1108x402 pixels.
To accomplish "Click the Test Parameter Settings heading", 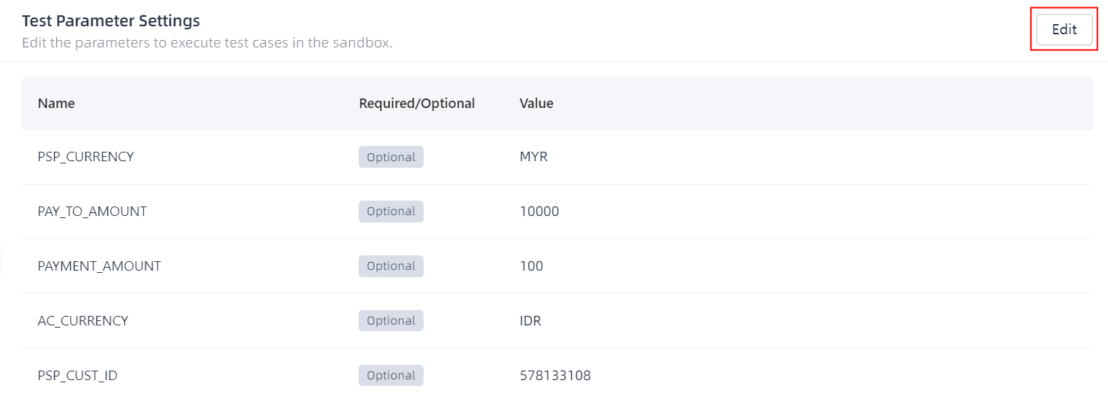I will [110, 21].
